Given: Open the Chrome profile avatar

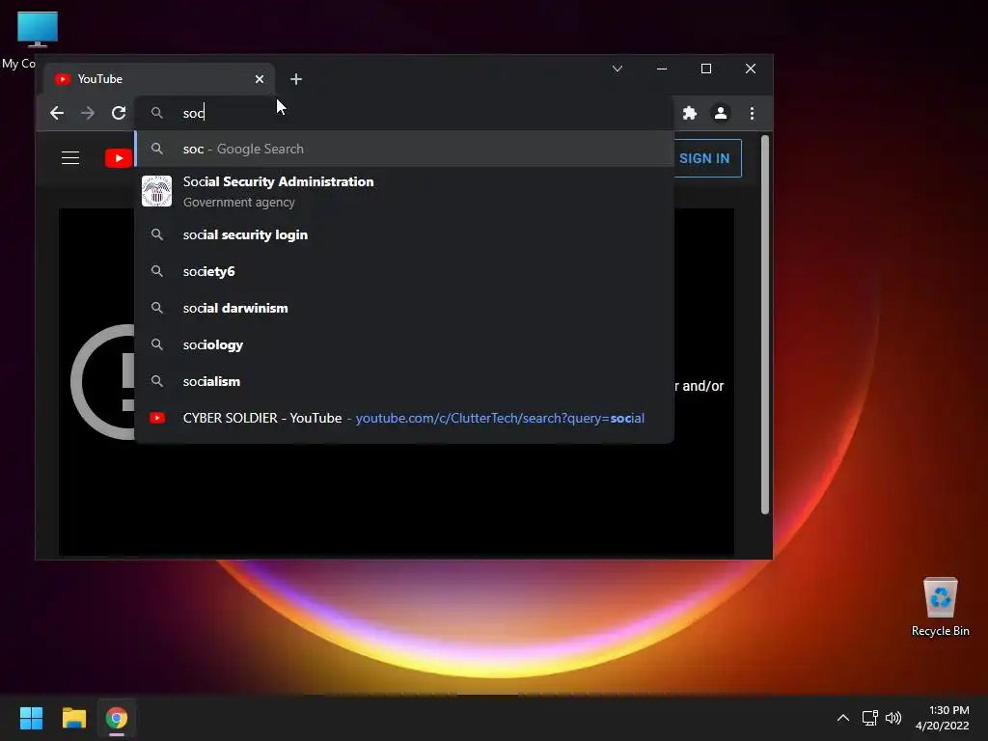Looking at the screenshot, I should [x=720, y=113].
